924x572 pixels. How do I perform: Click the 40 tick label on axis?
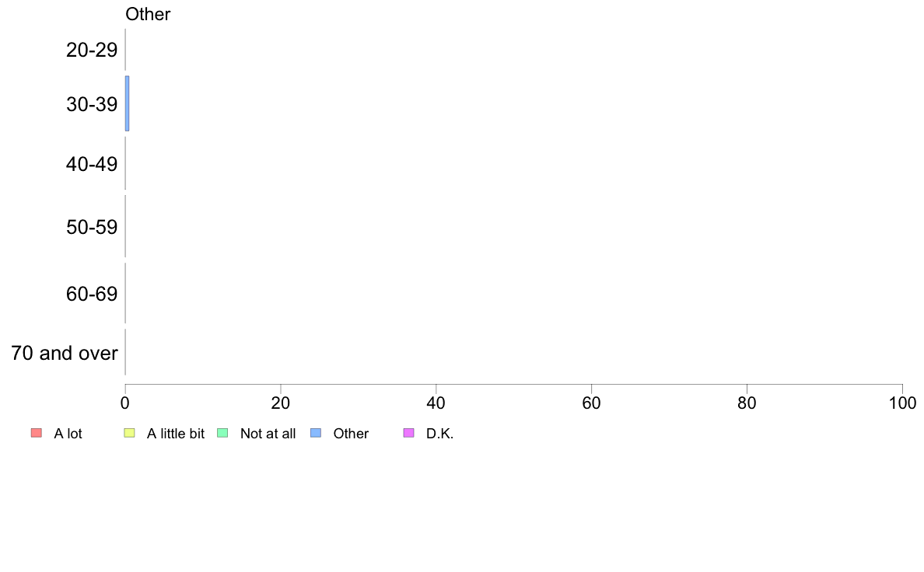click(x=436, y=403)
